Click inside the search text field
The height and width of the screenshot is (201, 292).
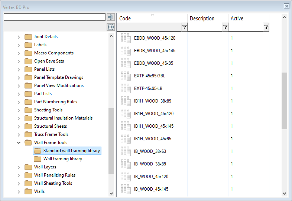[x=54, y=17]
